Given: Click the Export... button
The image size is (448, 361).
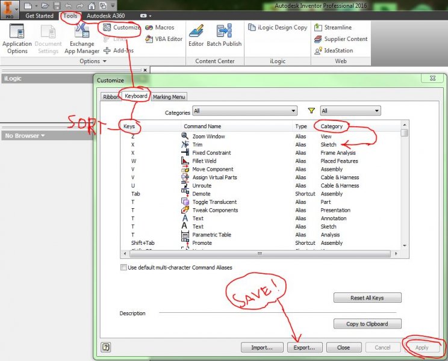Looking at the screenshot, I should [305, 347].
